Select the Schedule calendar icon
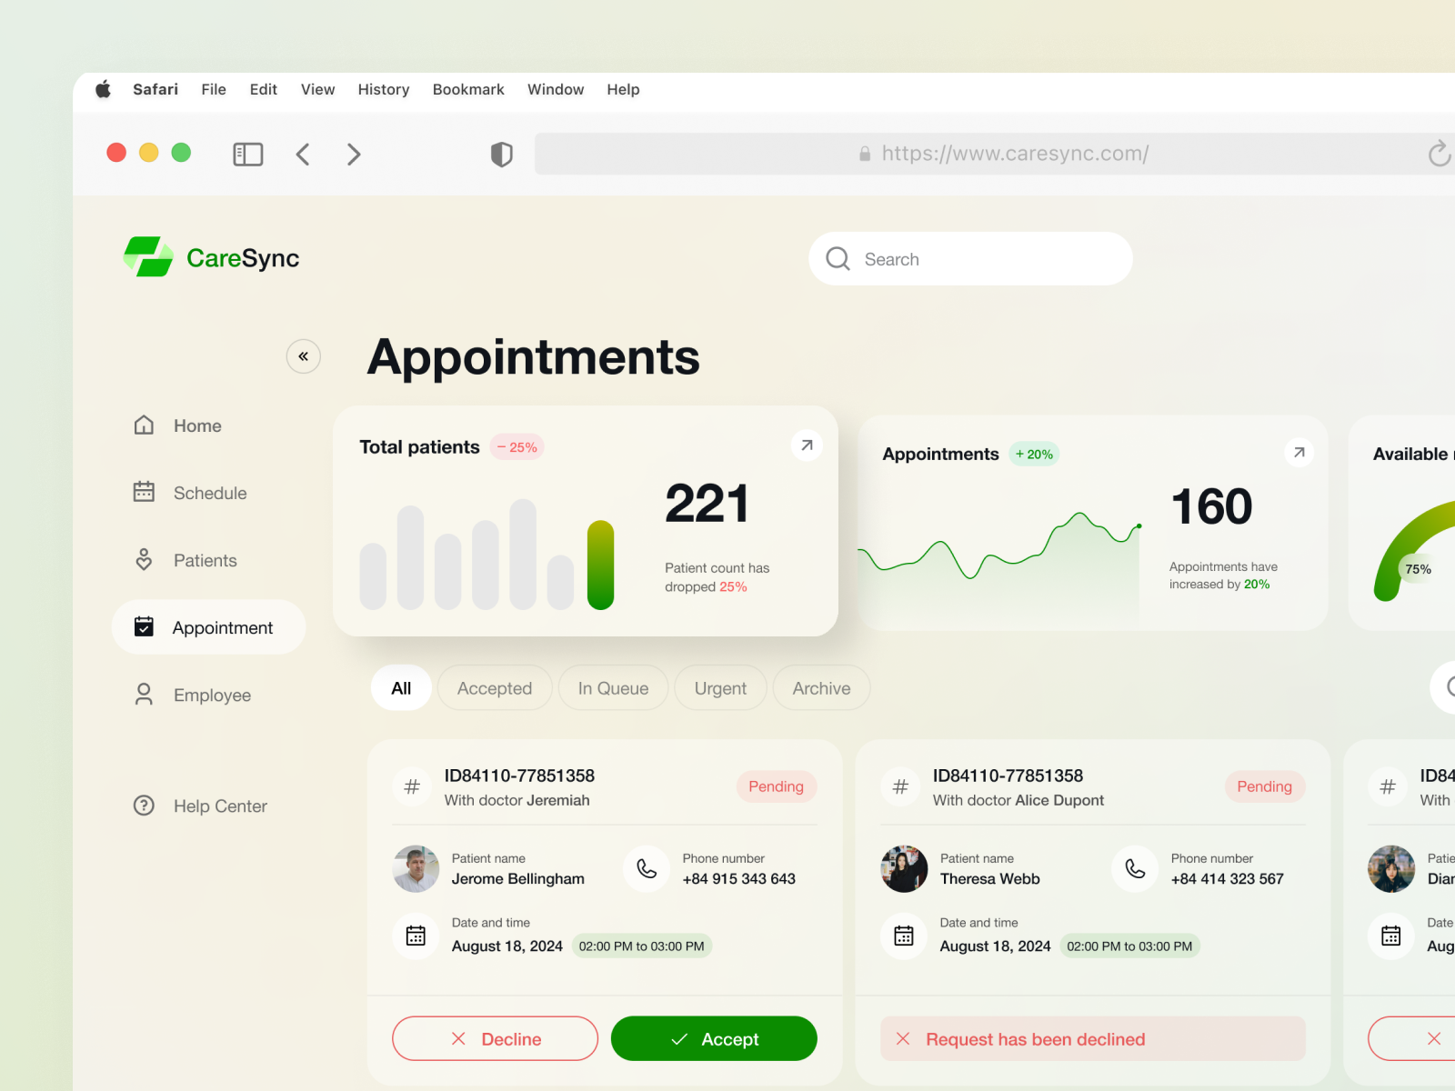The height and width of the screenshot is (1091, 1455). point(144,492)
